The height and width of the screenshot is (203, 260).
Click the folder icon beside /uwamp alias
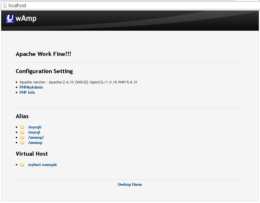coord(22,143)
